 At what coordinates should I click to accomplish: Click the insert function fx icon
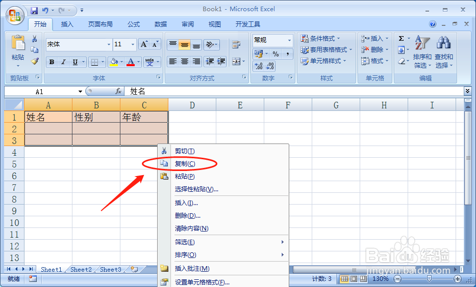[118, 91]
